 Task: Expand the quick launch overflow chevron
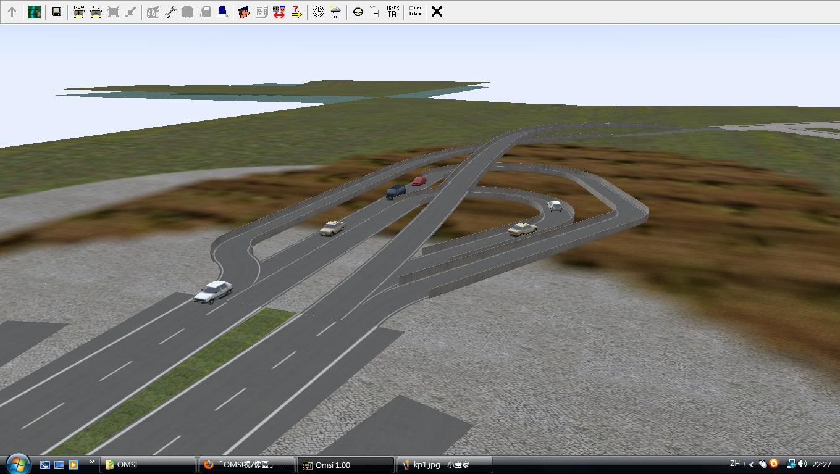[x=92, y=462]
